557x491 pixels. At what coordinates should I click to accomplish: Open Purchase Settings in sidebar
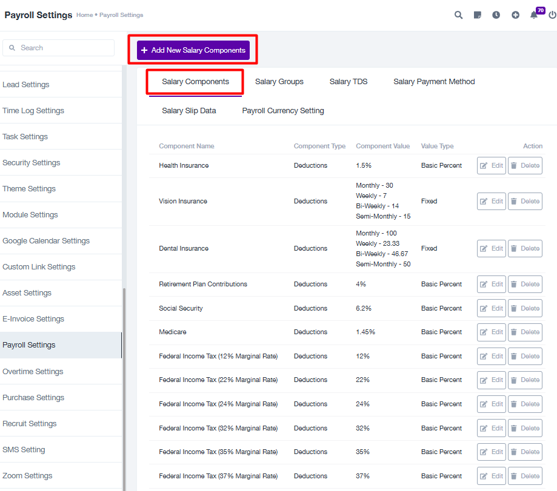pos(61,397)
